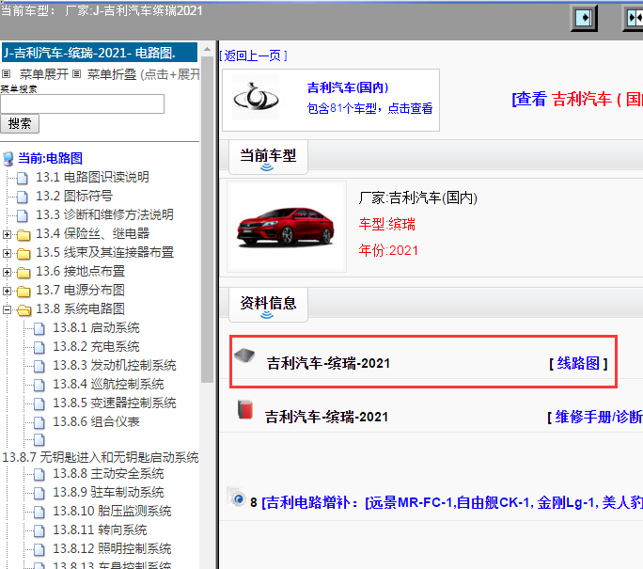Click the gray chip icon for 线路图 row

[244, 355]
